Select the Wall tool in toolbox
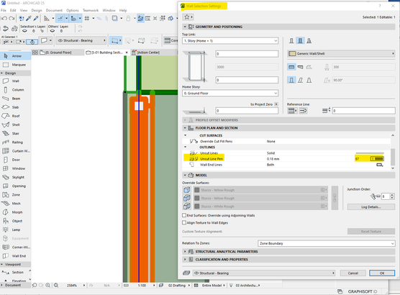 point(15,81)
